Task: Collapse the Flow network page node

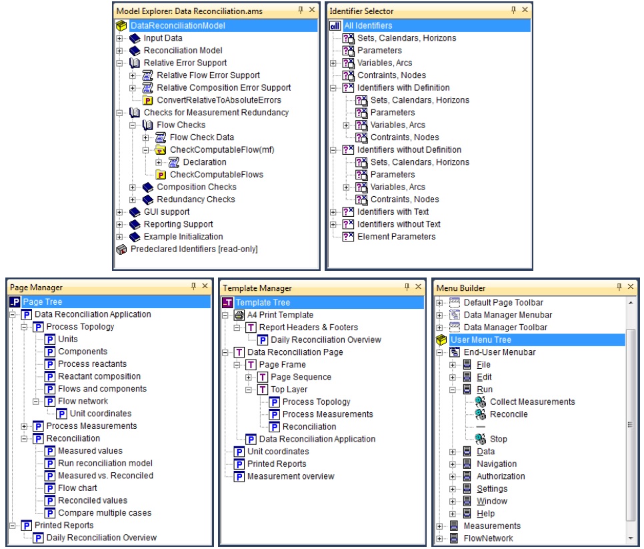Action: pos(36,402)
